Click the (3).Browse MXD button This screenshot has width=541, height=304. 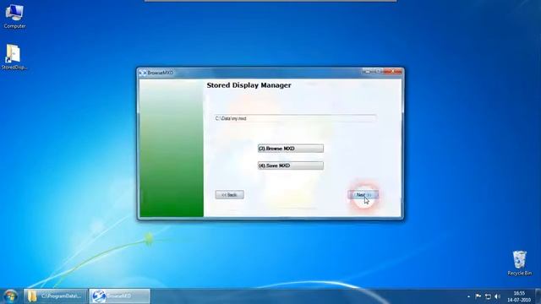[291, 149]
